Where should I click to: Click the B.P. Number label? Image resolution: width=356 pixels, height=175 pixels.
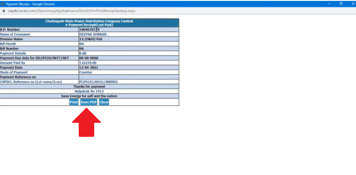coord(10,29)
